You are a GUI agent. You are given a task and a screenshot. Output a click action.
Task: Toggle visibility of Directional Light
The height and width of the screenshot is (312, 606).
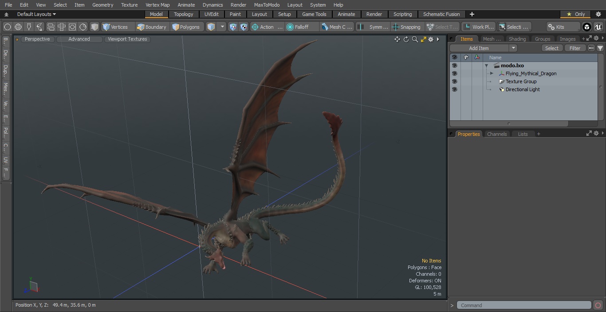[454, 89]
